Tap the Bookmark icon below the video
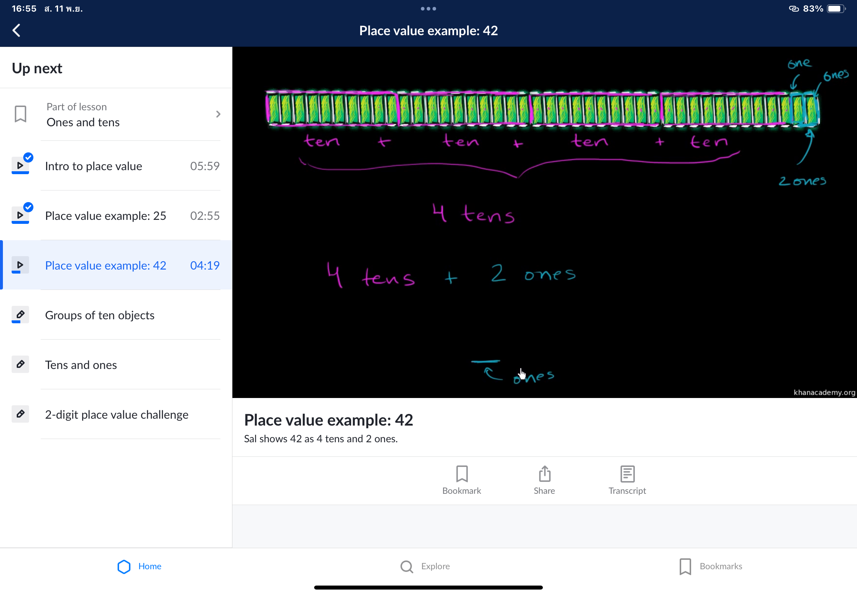 pyautogui.click(x=462, y=474)
